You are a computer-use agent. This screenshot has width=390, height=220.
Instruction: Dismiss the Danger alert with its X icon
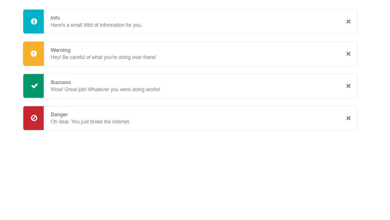click(x=348, y=118)
